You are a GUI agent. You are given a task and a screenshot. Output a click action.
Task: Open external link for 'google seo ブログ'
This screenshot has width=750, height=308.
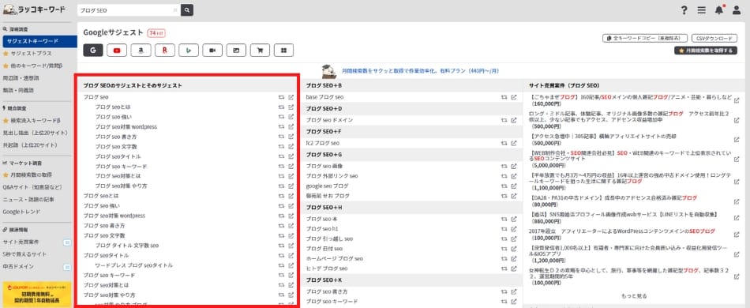[x=514, y=186]
